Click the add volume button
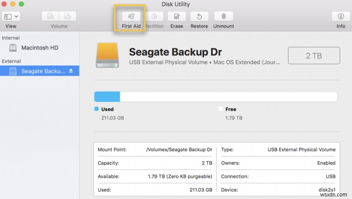This screenshot has height=199, width=352. (x=50, y=16)
